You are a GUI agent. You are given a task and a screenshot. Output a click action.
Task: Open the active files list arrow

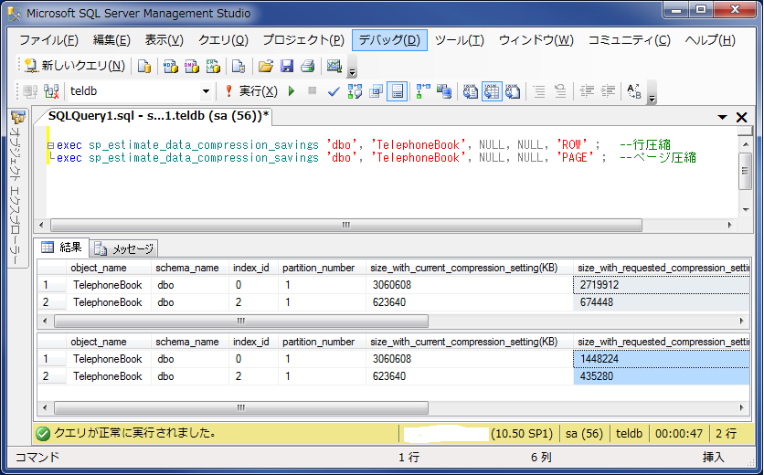pyautogui.click(x=722, y=117)
